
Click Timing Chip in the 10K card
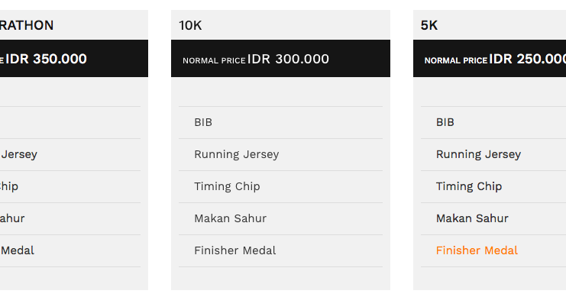(227, 186)
